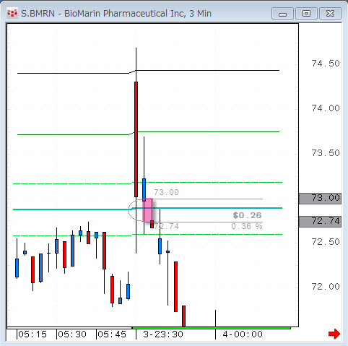Minimize the BMRN chart window

(282, 14)
